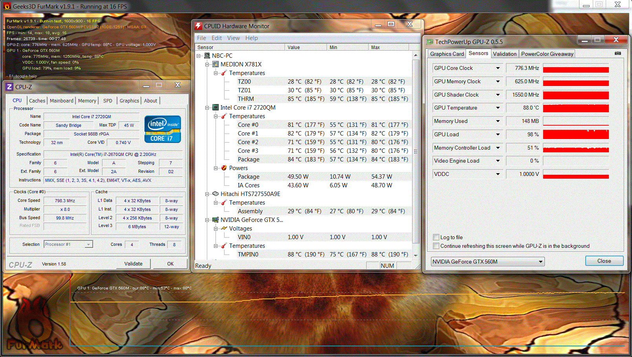Click the thermometer icon under NVIDIA GeForce
632x357 pixels.
(x=224, y=246)
